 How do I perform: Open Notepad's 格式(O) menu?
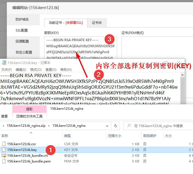point(36,70)
